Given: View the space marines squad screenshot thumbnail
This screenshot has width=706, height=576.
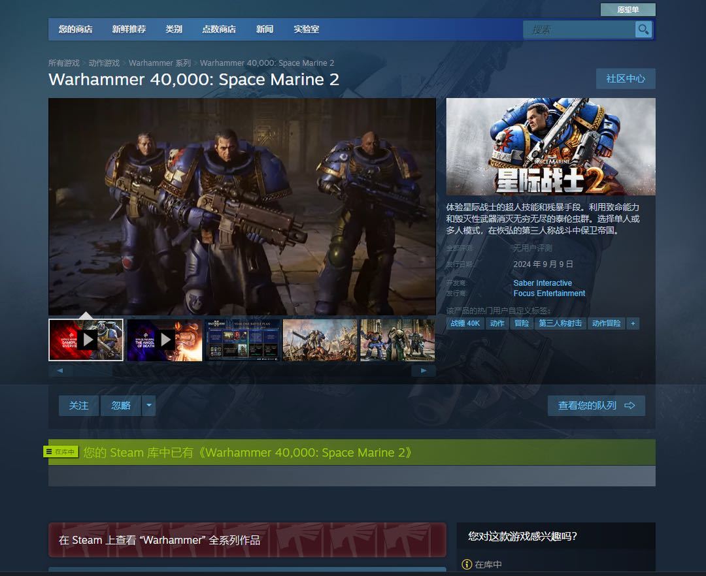Looking at the screenshot, I should point(398,340).
